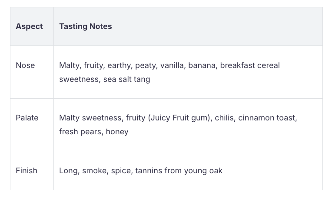The image size is (332, 201).
Task: Click the word Long in Finish notes
Action: point(68,171)
